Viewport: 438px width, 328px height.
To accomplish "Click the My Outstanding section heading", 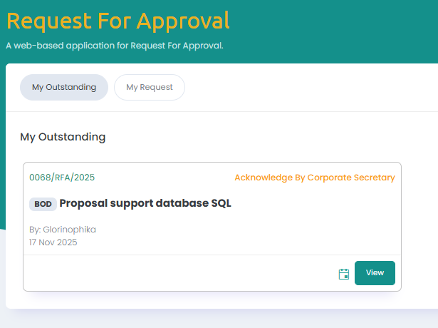I will pos(63,136).
